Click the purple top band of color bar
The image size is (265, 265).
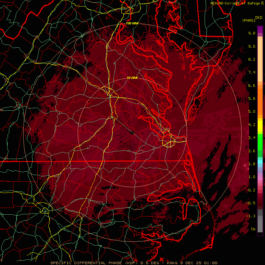coord(260,29)
